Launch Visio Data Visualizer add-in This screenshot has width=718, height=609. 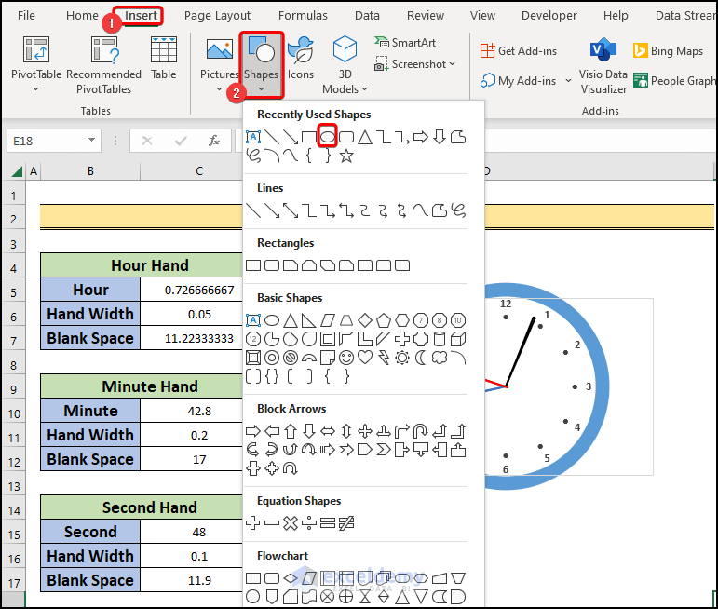pyautogui.click(x=603, y=65)
